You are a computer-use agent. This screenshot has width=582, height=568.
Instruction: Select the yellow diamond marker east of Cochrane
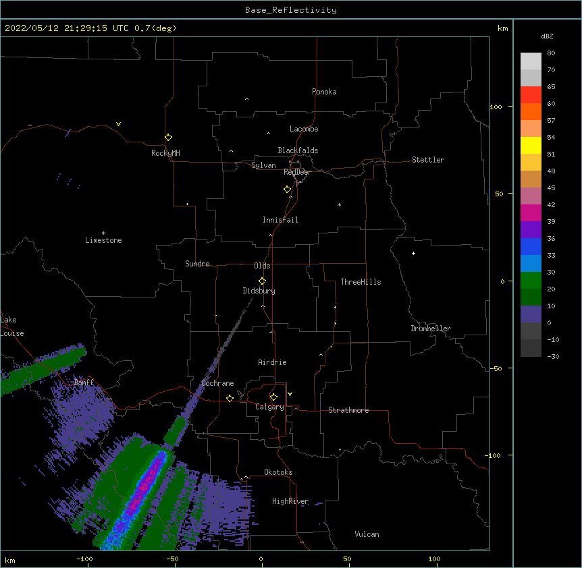pyautogui.click(x=230, y=398)
